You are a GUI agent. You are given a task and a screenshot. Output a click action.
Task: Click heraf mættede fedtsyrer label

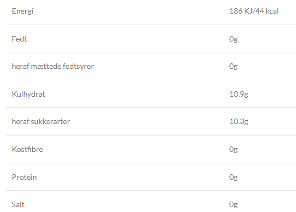(x=53, y=66)
